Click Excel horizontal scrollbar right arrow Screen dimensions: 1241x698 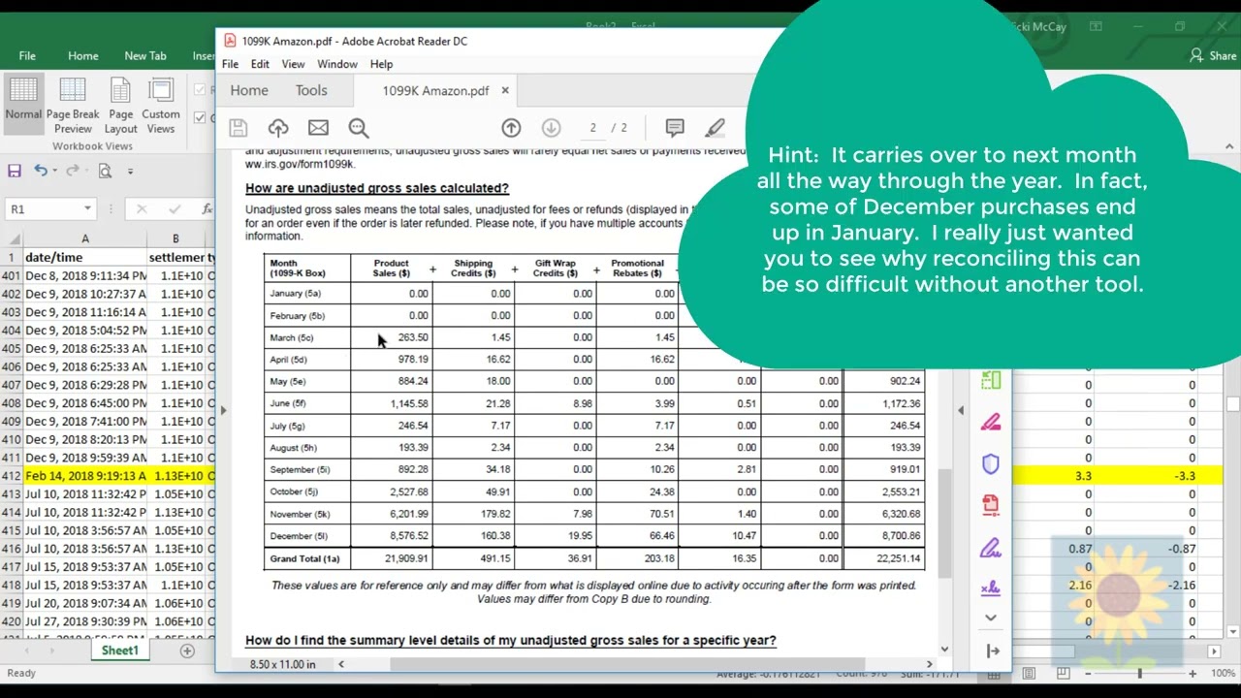pyautogui.click(x=1214, y=651)
